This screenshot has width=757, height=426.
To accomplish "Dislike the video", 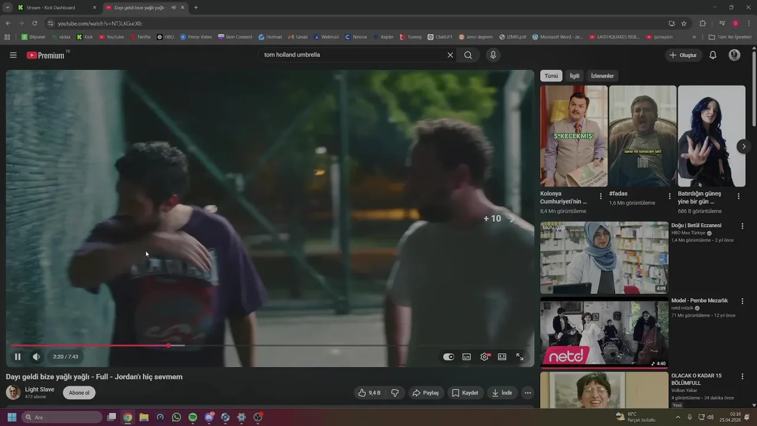I will point(395,393).
